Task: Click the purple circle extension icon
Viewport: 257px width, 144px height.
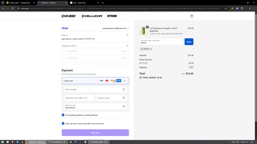Action: tap(237, 8)
